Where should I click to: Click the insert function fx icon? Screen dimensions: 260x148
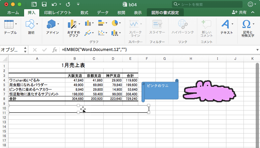[54, 50]
